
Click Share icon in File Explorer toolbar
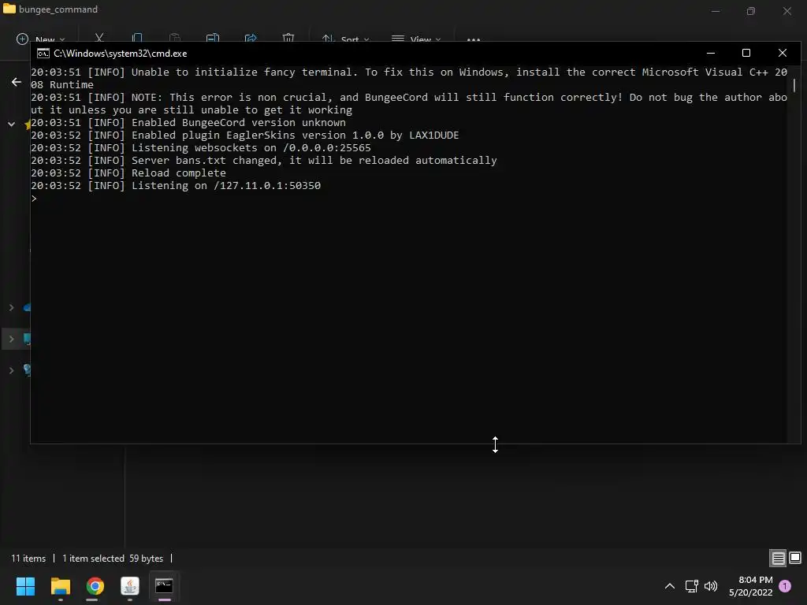(x=251, y=38)
